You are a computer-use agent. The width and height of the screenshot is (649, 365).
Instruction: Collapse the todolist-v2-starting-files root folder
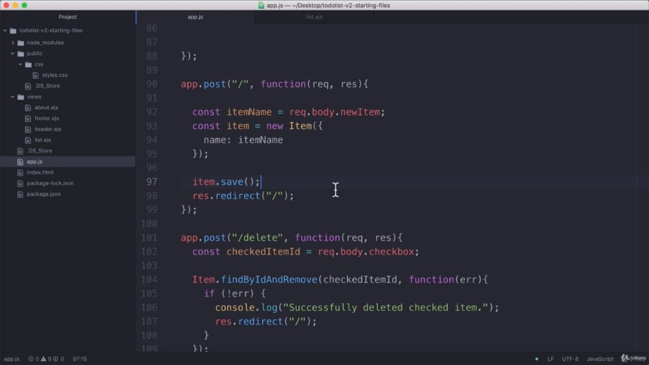[x=5, y=30]
